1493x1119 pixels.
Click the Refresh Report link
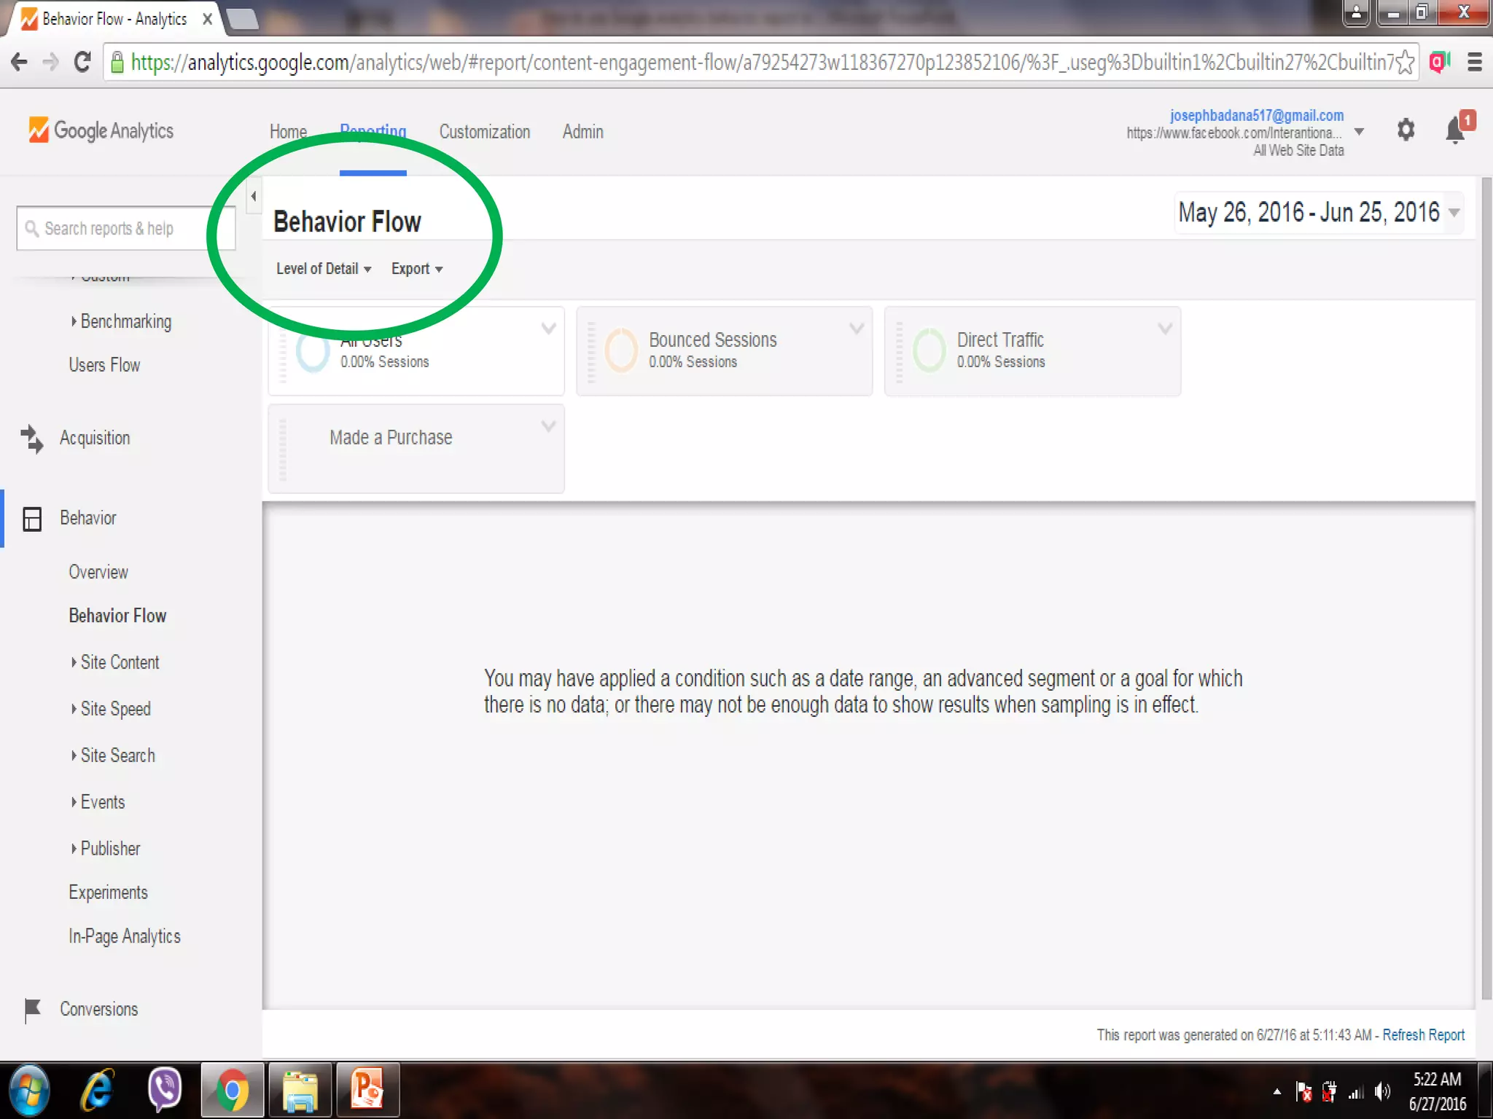(x=1423, y=1034)
